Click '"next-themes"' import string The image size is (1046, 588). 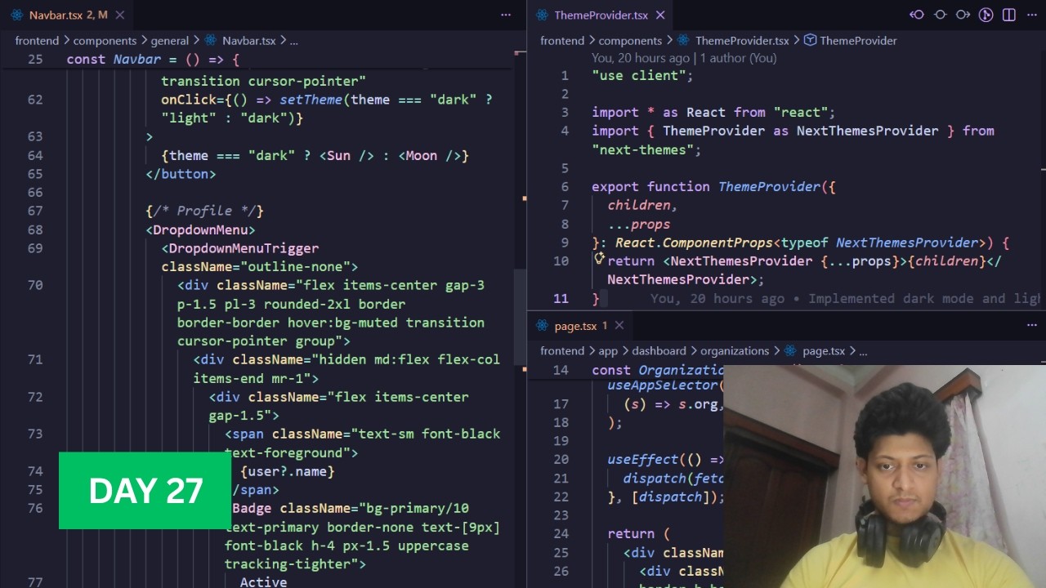coord(642,149)
